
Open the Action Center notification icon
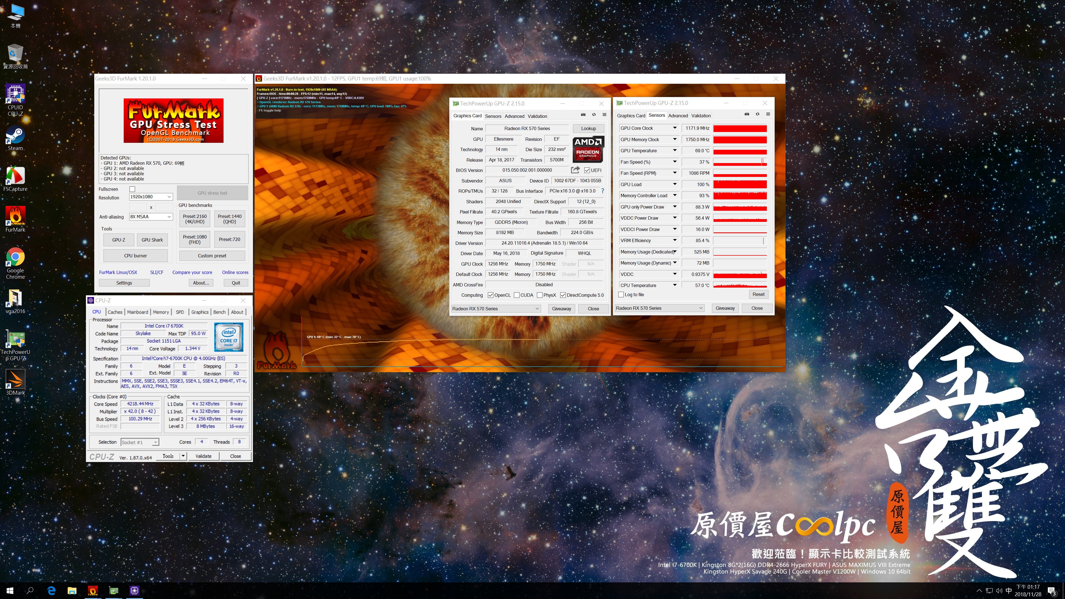[x=1052, y=591]
